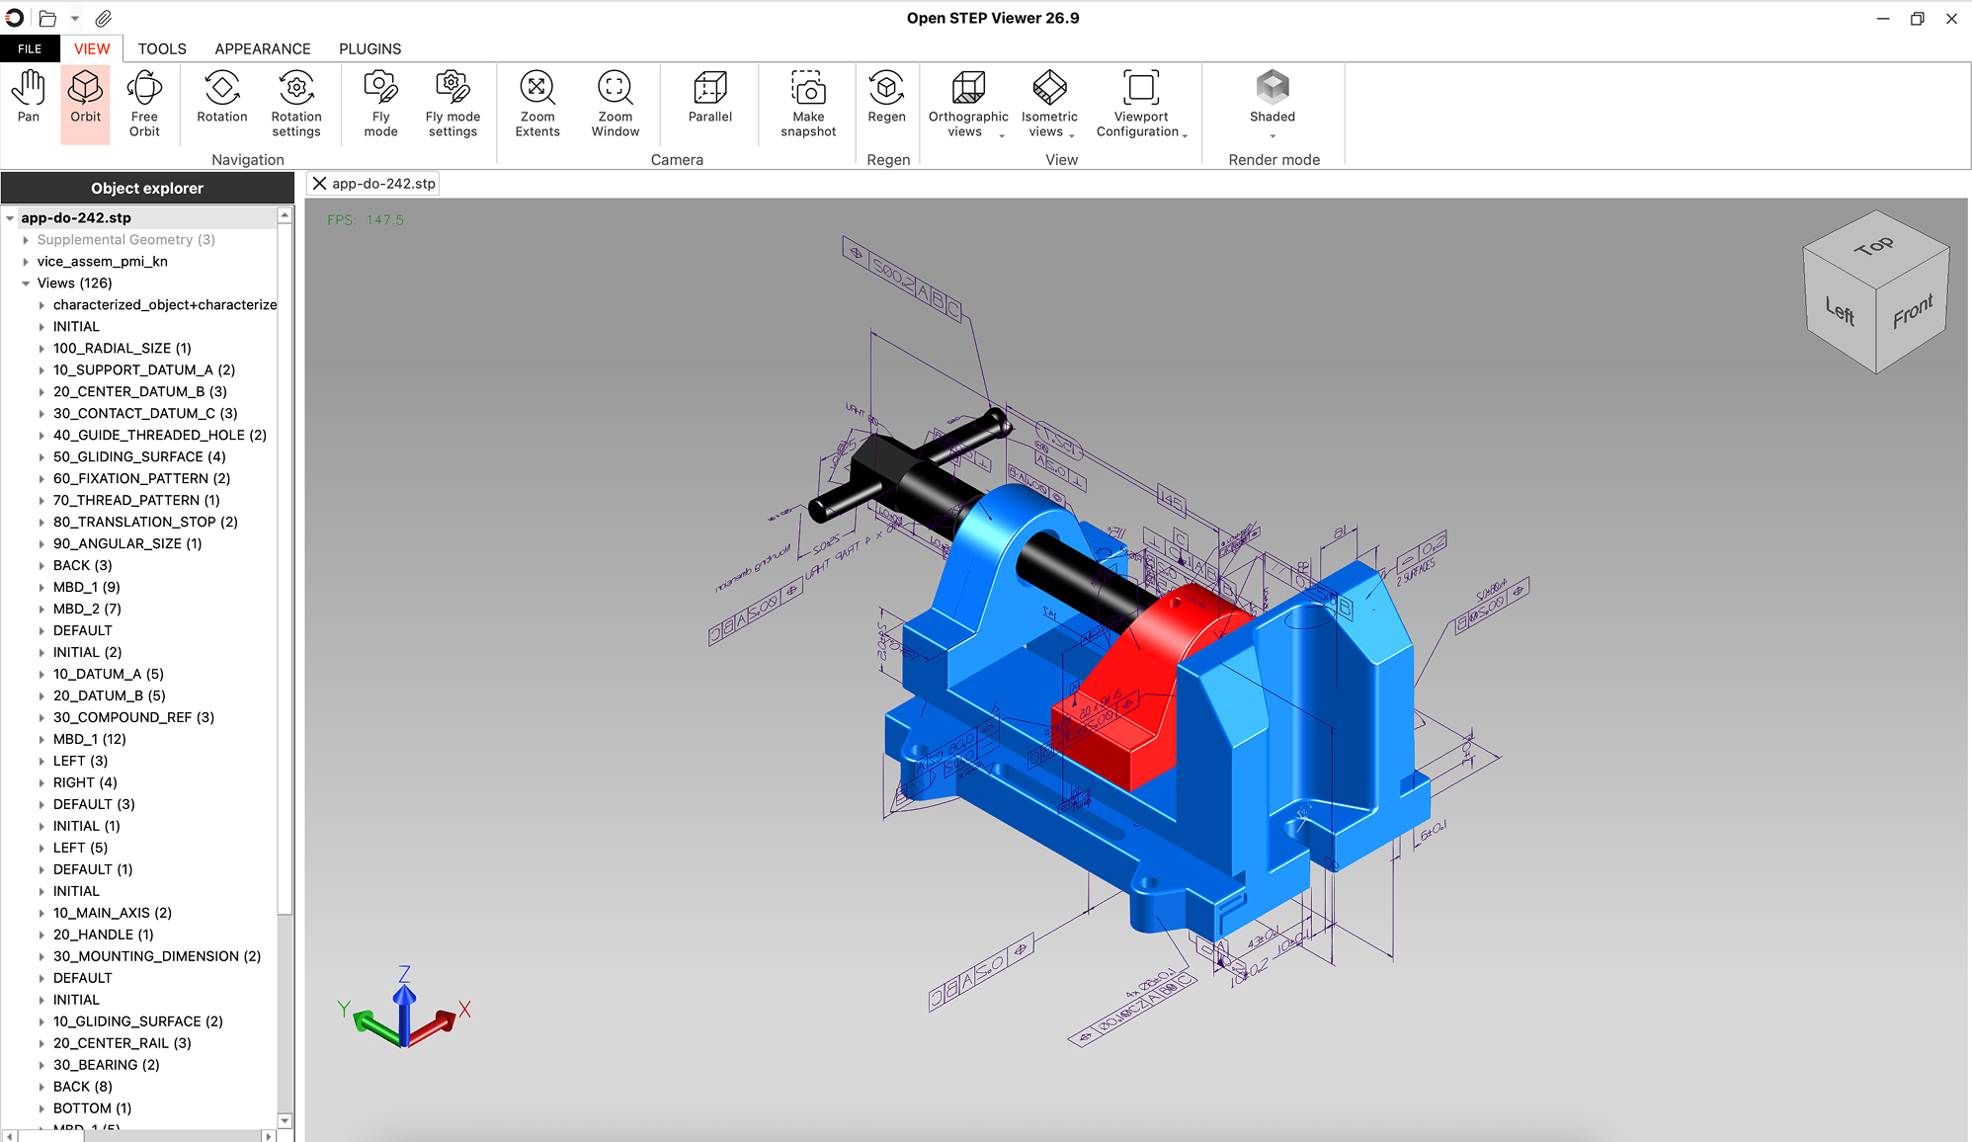Switch to the TOOLS ribbon tab

coord(162,48)
